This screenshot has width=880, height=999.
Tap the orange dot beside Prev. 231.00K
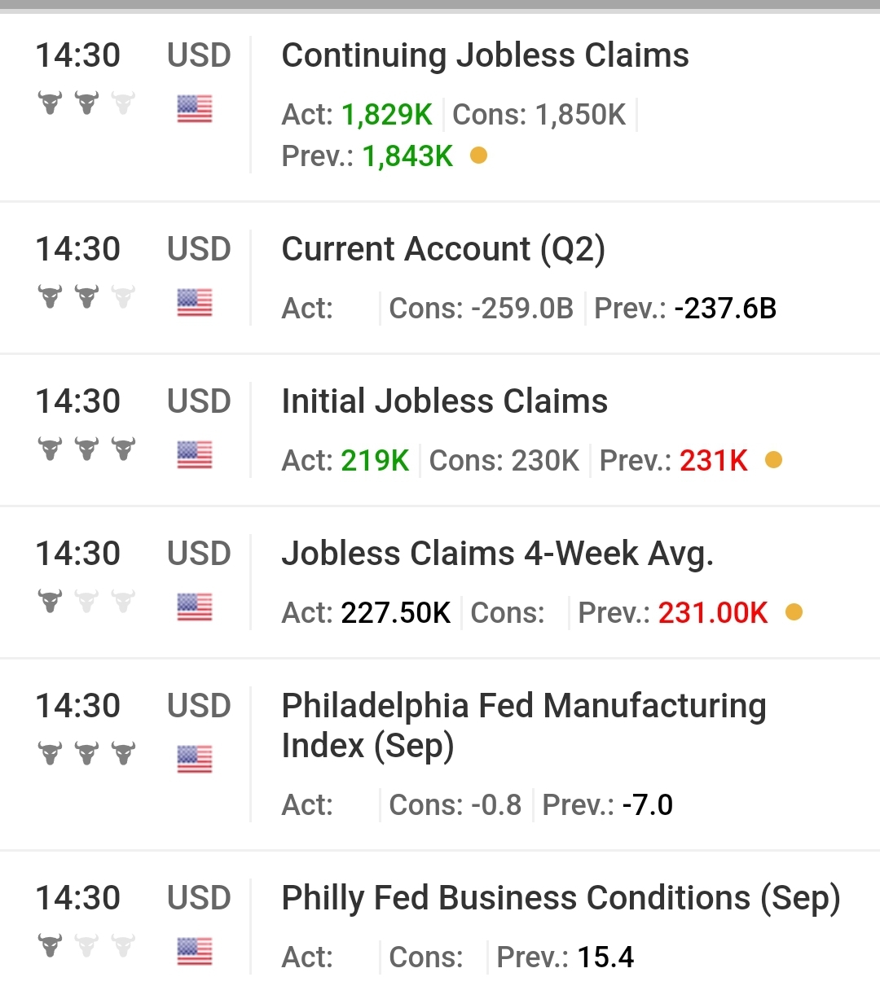point(794,611)
